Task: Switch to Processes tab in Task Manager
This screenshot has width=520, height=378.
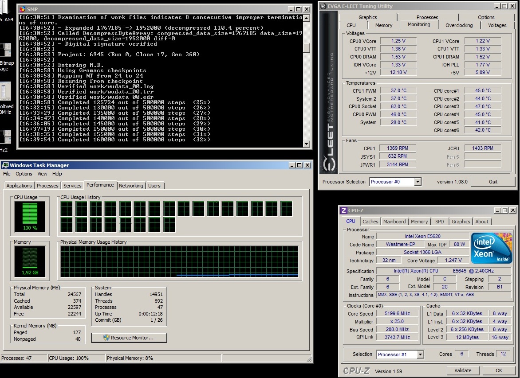Action: point(47,186)
